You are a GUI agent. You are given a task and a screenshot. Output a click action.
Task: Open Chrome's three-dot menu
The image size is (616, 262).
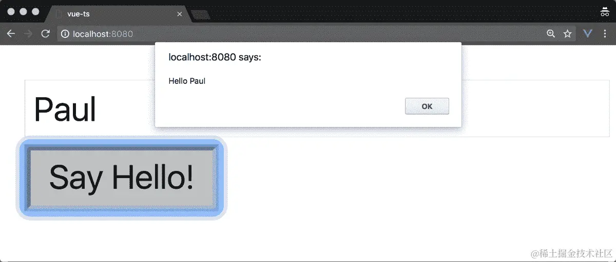point(605,34)
